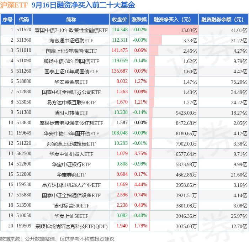Select 华夏上证50ETF name

click(x=71, y=216)
